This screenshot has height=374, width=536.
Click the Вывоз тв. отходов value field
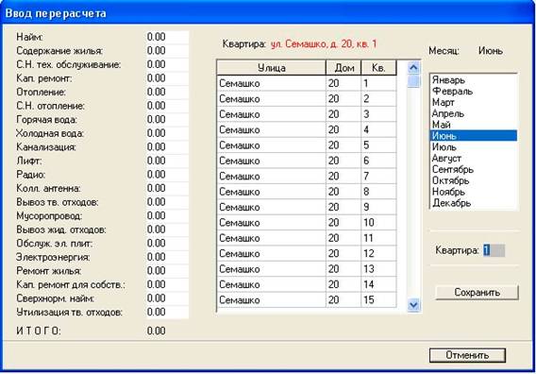[x=167, y=202]
